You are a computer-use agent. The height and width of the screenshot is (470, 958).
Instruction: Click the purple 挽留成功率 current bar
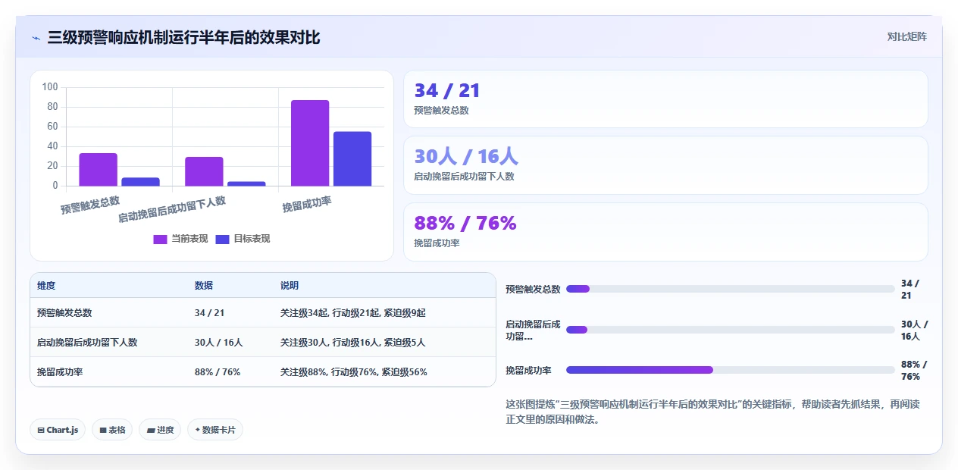click(310, 143)
